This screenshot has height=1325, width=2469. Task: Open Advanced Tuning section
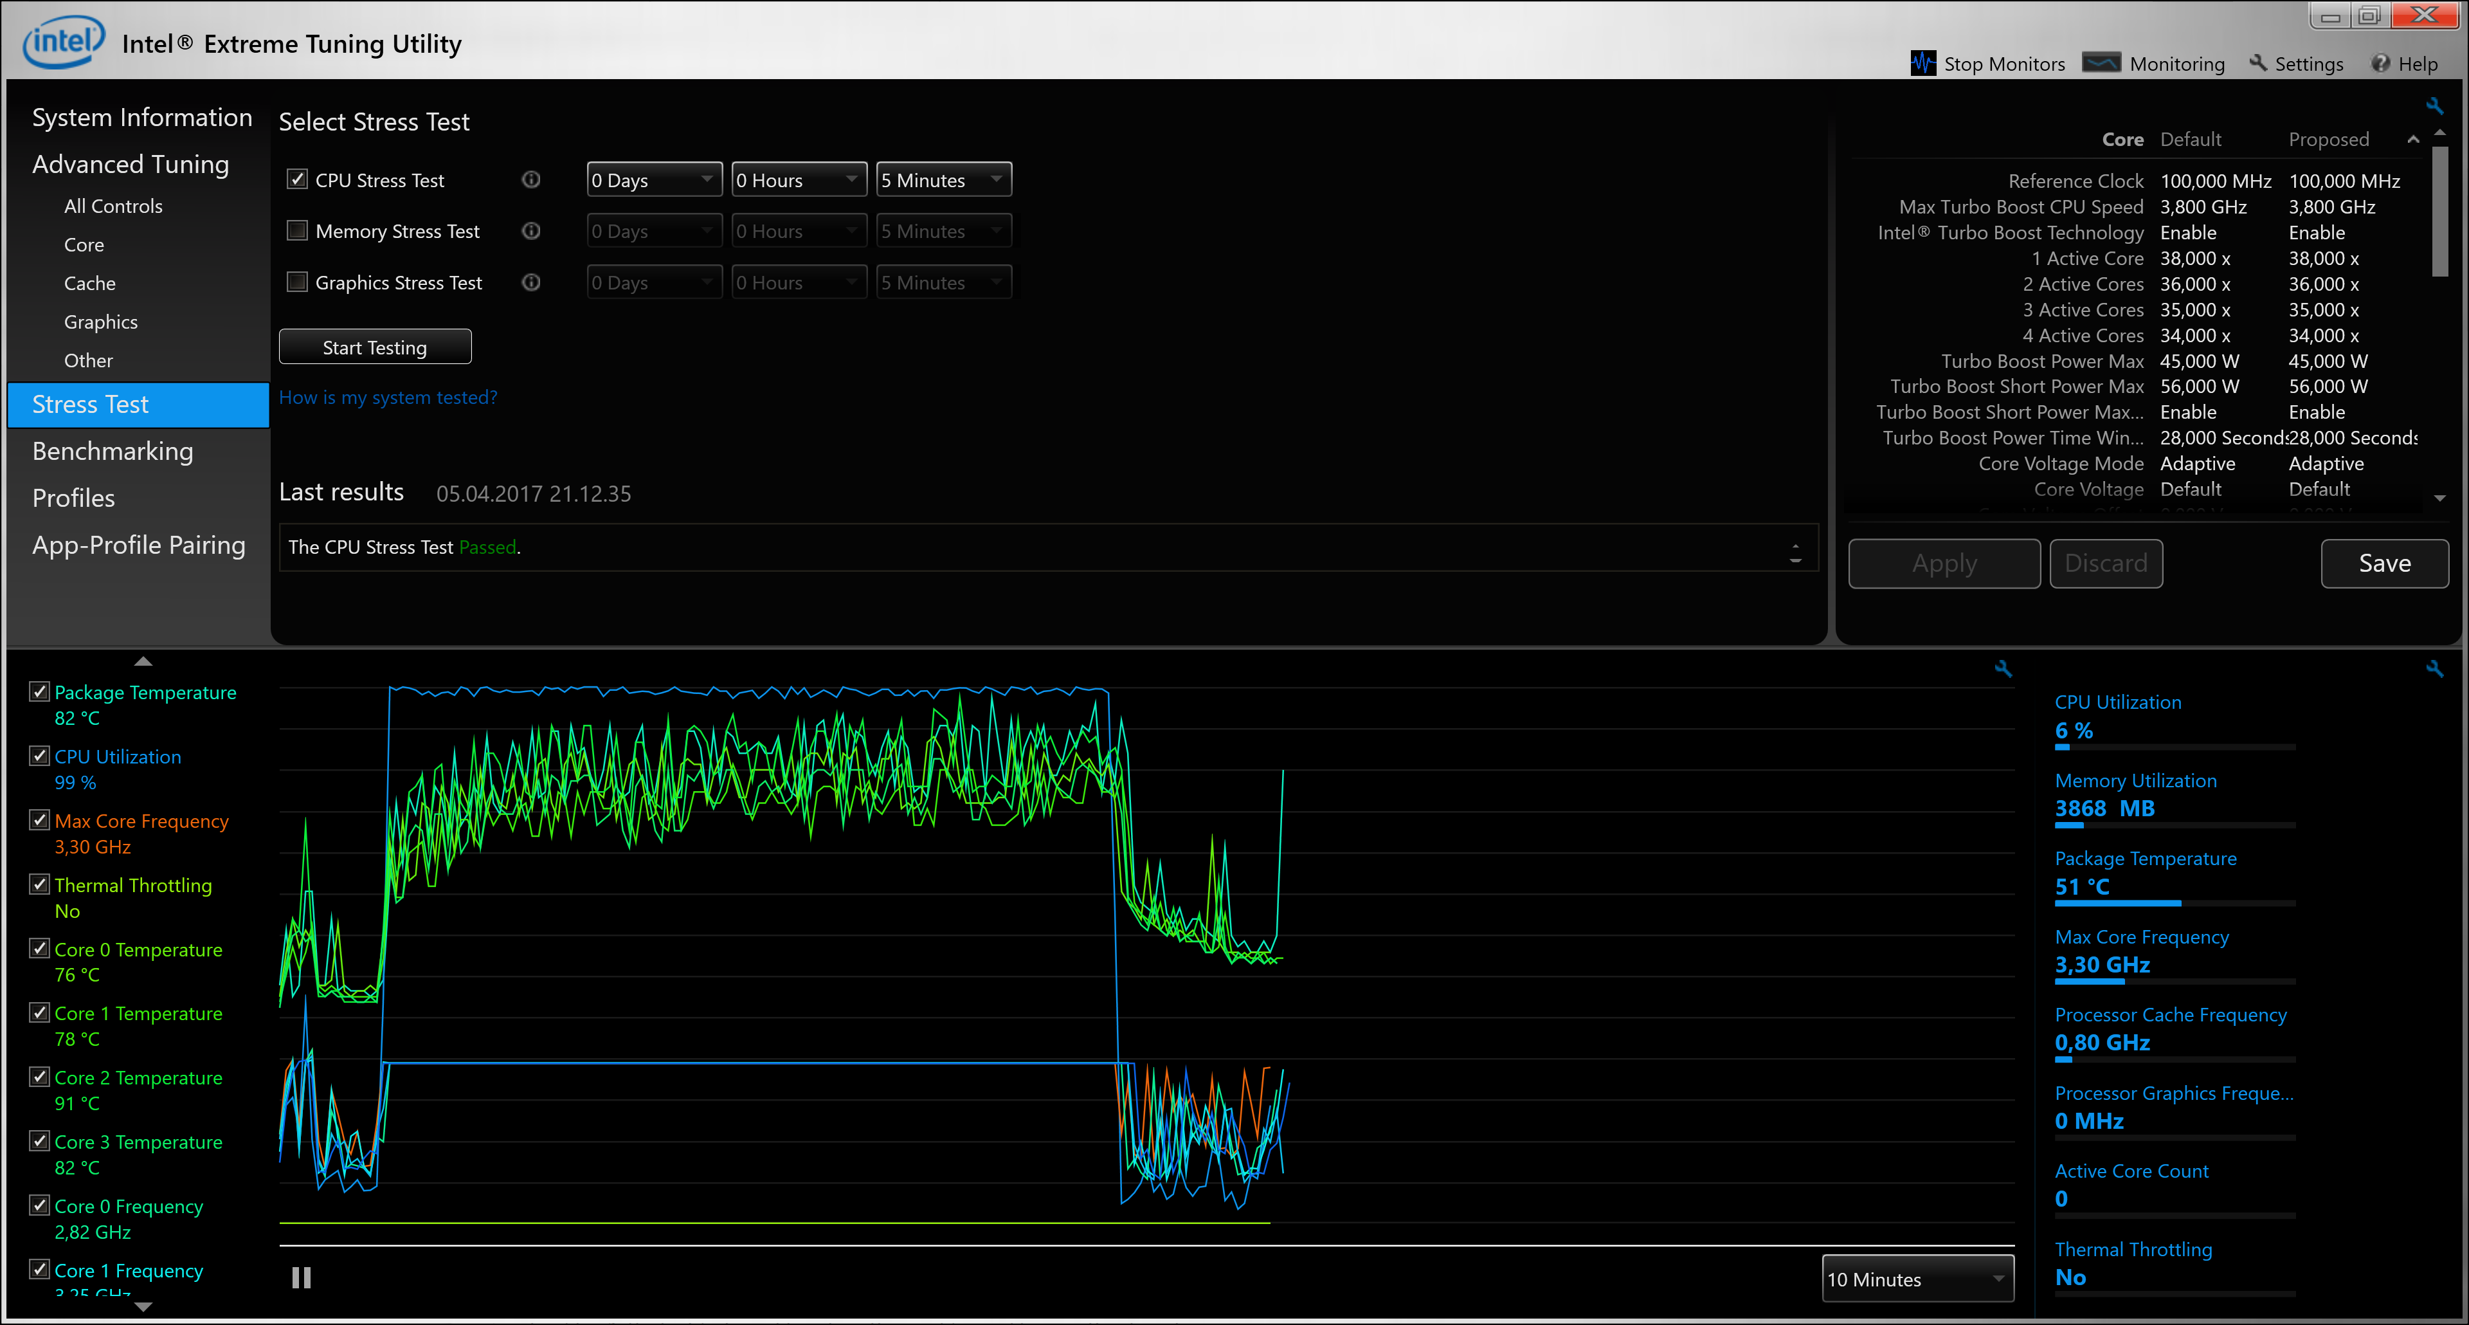131,164
